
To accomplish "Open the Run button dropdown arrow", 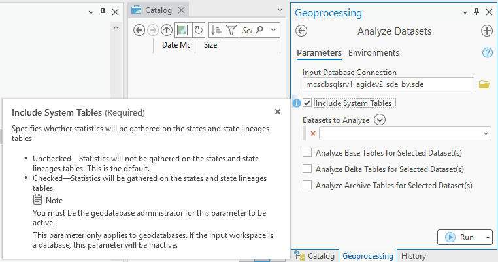I will [486, 237].
